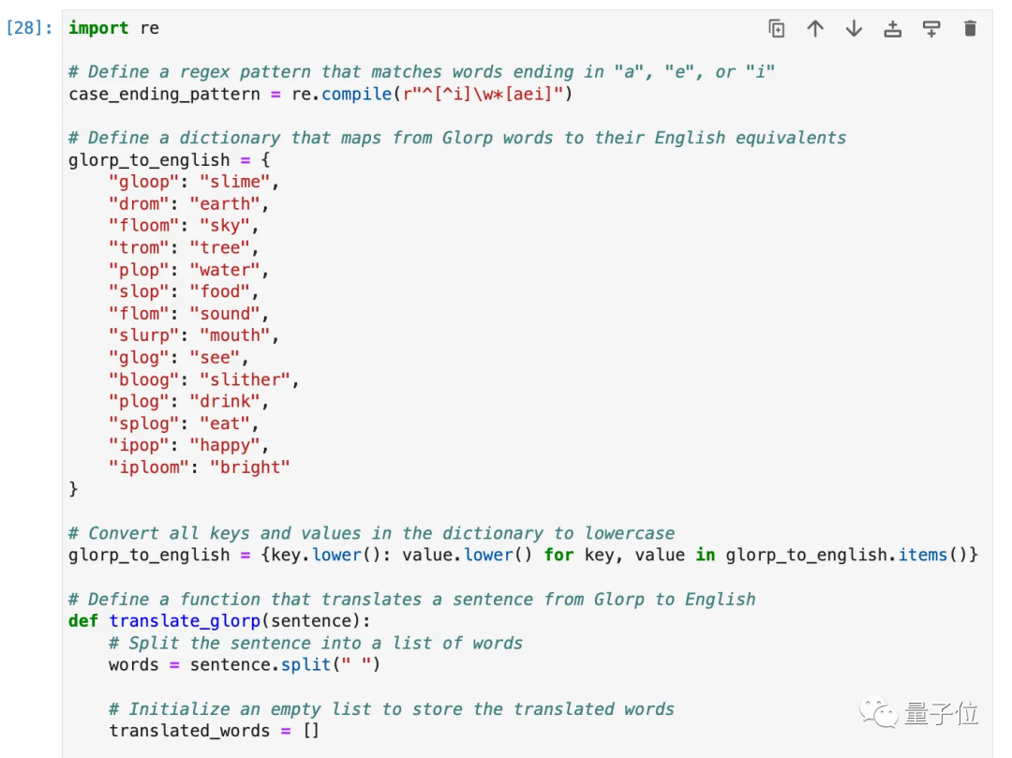Place the cursor on the 'import re' line
Viewport: 1012px width, 758px height.
click(113, 28)
